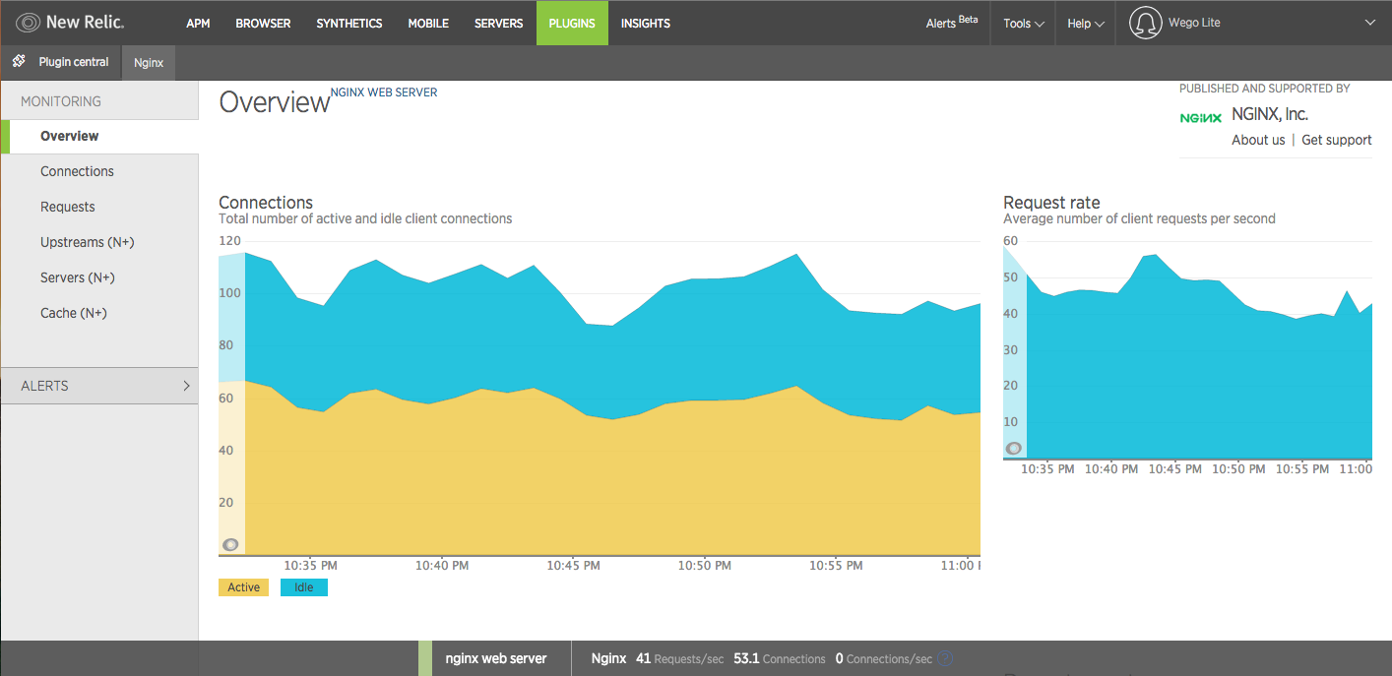This screenshot has width=1392, height=676.
Task: Click the NGINX publisher logo
Action: pos(1201,117)
